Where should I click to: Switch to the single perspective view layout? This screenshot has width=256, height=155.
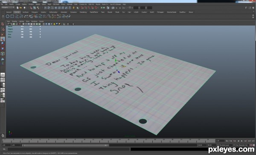tap(3, 75)
